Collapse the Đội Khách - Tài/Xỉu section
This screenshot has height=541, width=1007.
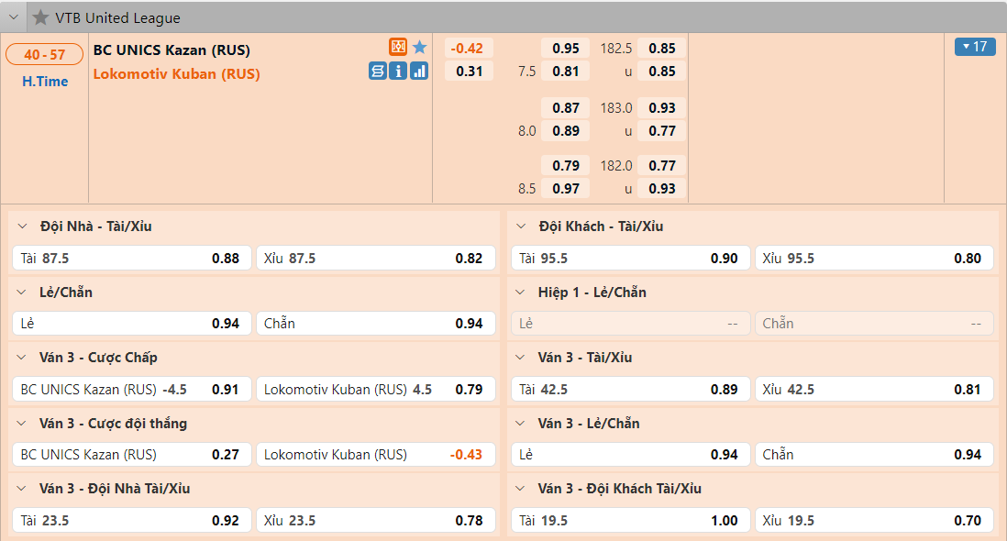click(x=522, y=226)
